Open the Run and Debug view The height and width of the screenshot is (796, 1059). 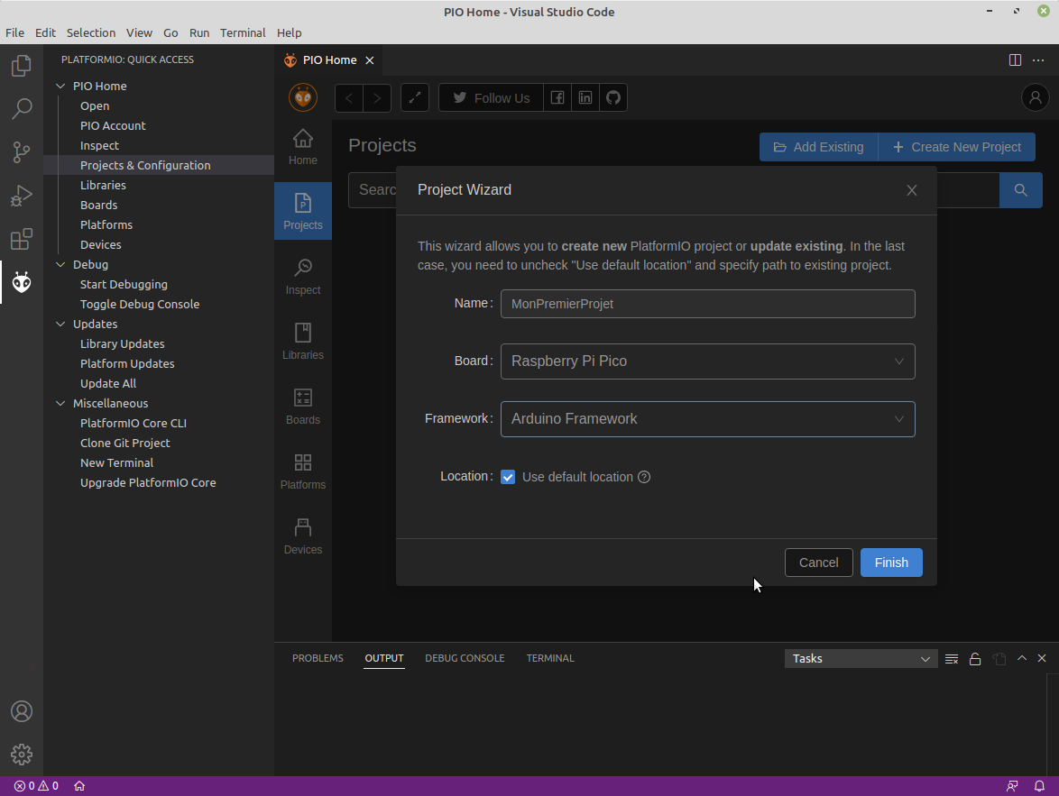22,196
